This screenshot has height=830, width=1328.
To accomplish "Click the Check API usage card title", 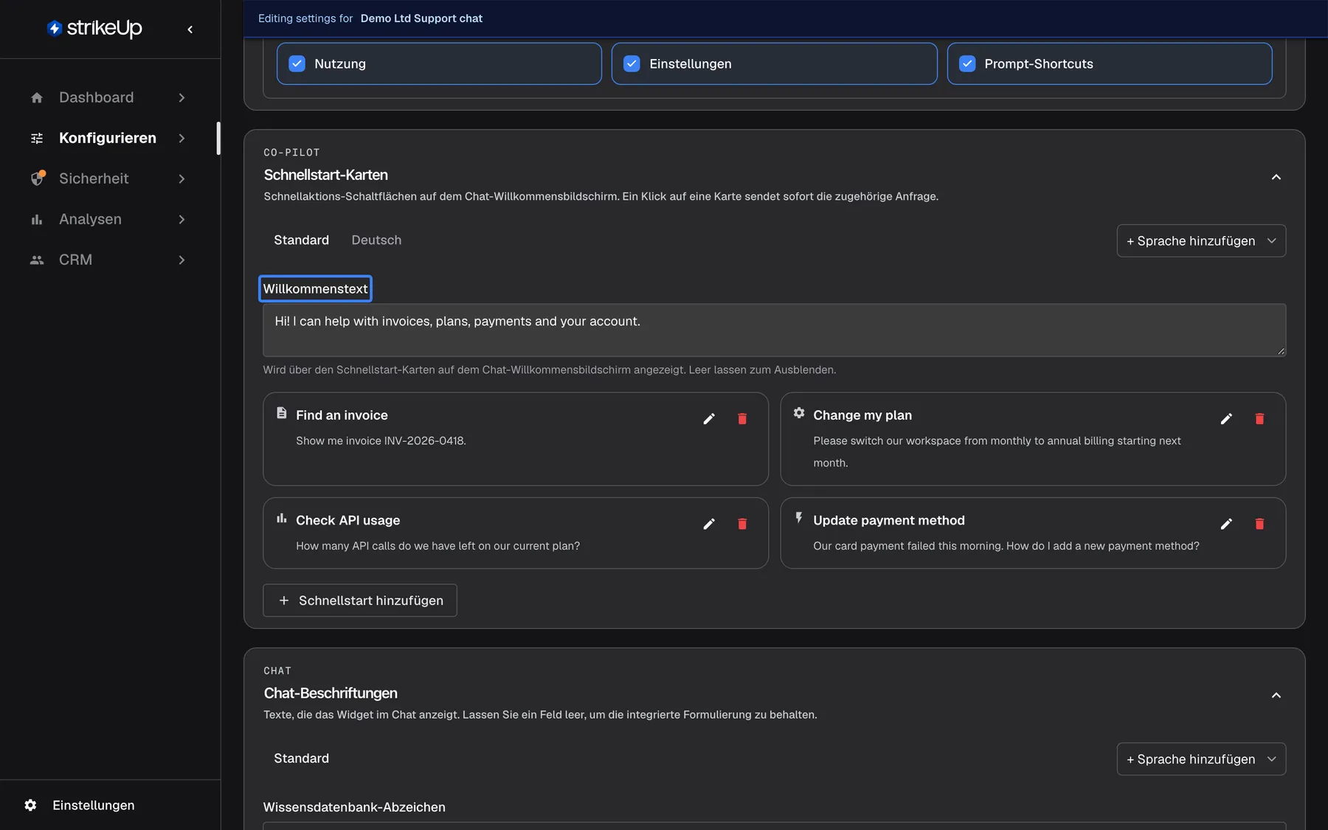I will tap(348, 521).
